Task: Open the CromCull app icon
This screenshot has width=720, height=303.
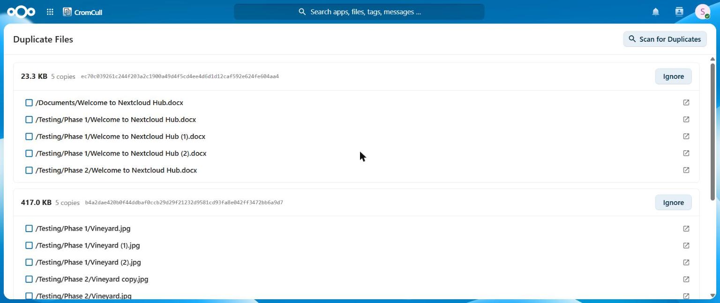Action: coord(67,12)
